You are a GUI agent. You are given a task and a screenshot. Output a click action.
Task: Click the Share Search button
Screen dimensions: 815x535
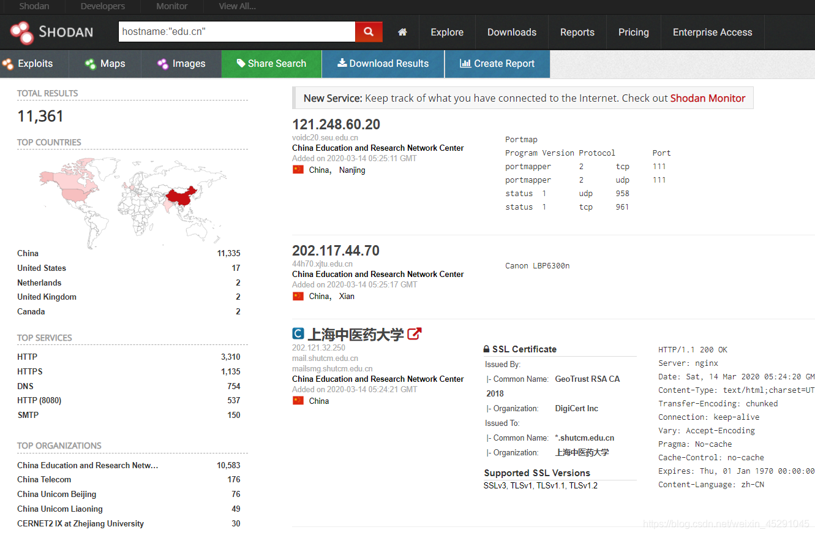tap(271, 64)
